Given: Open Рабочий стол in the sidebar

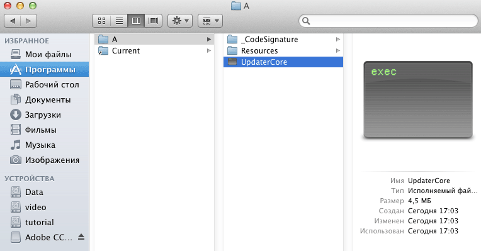Looking at the screenshot, I should [45, 84].
